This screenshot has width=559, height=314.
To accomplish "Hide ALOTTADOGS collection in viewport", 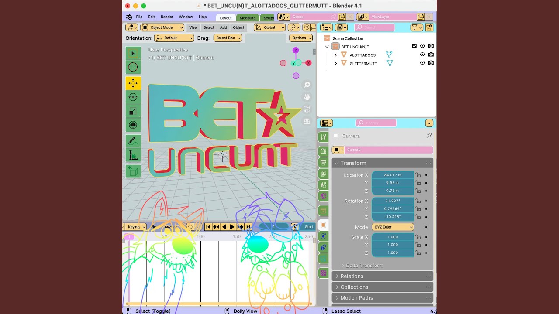I will (422, 55).
